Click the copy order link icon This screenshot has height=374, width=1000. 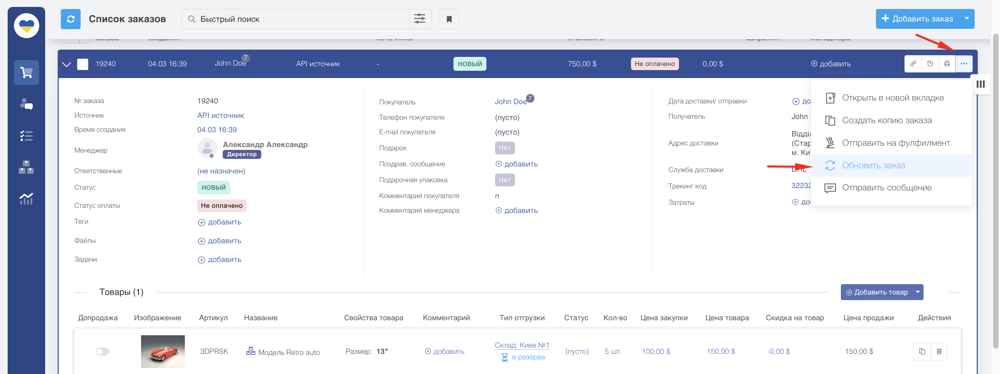coord(913,63)
